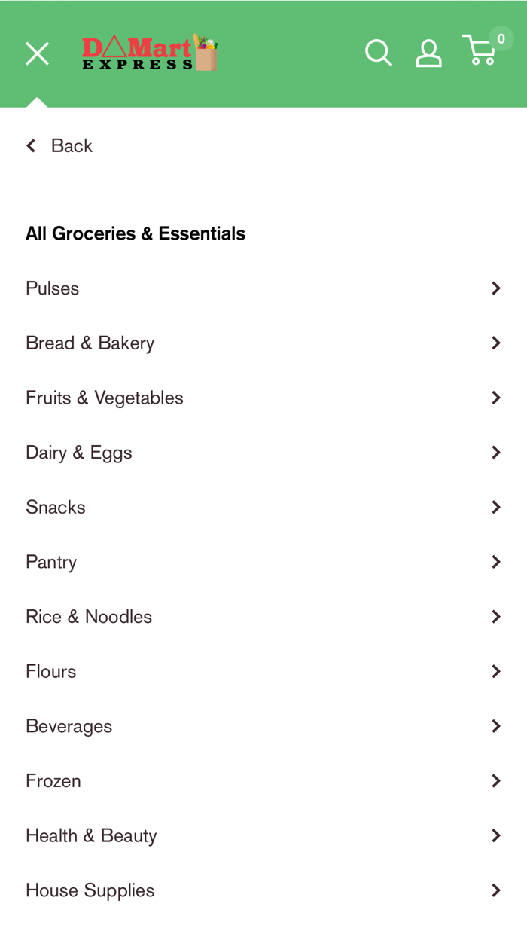Close the navigation menu with X icon
Image resolution: width=527 pixels, height=937 pixels.
37,53
